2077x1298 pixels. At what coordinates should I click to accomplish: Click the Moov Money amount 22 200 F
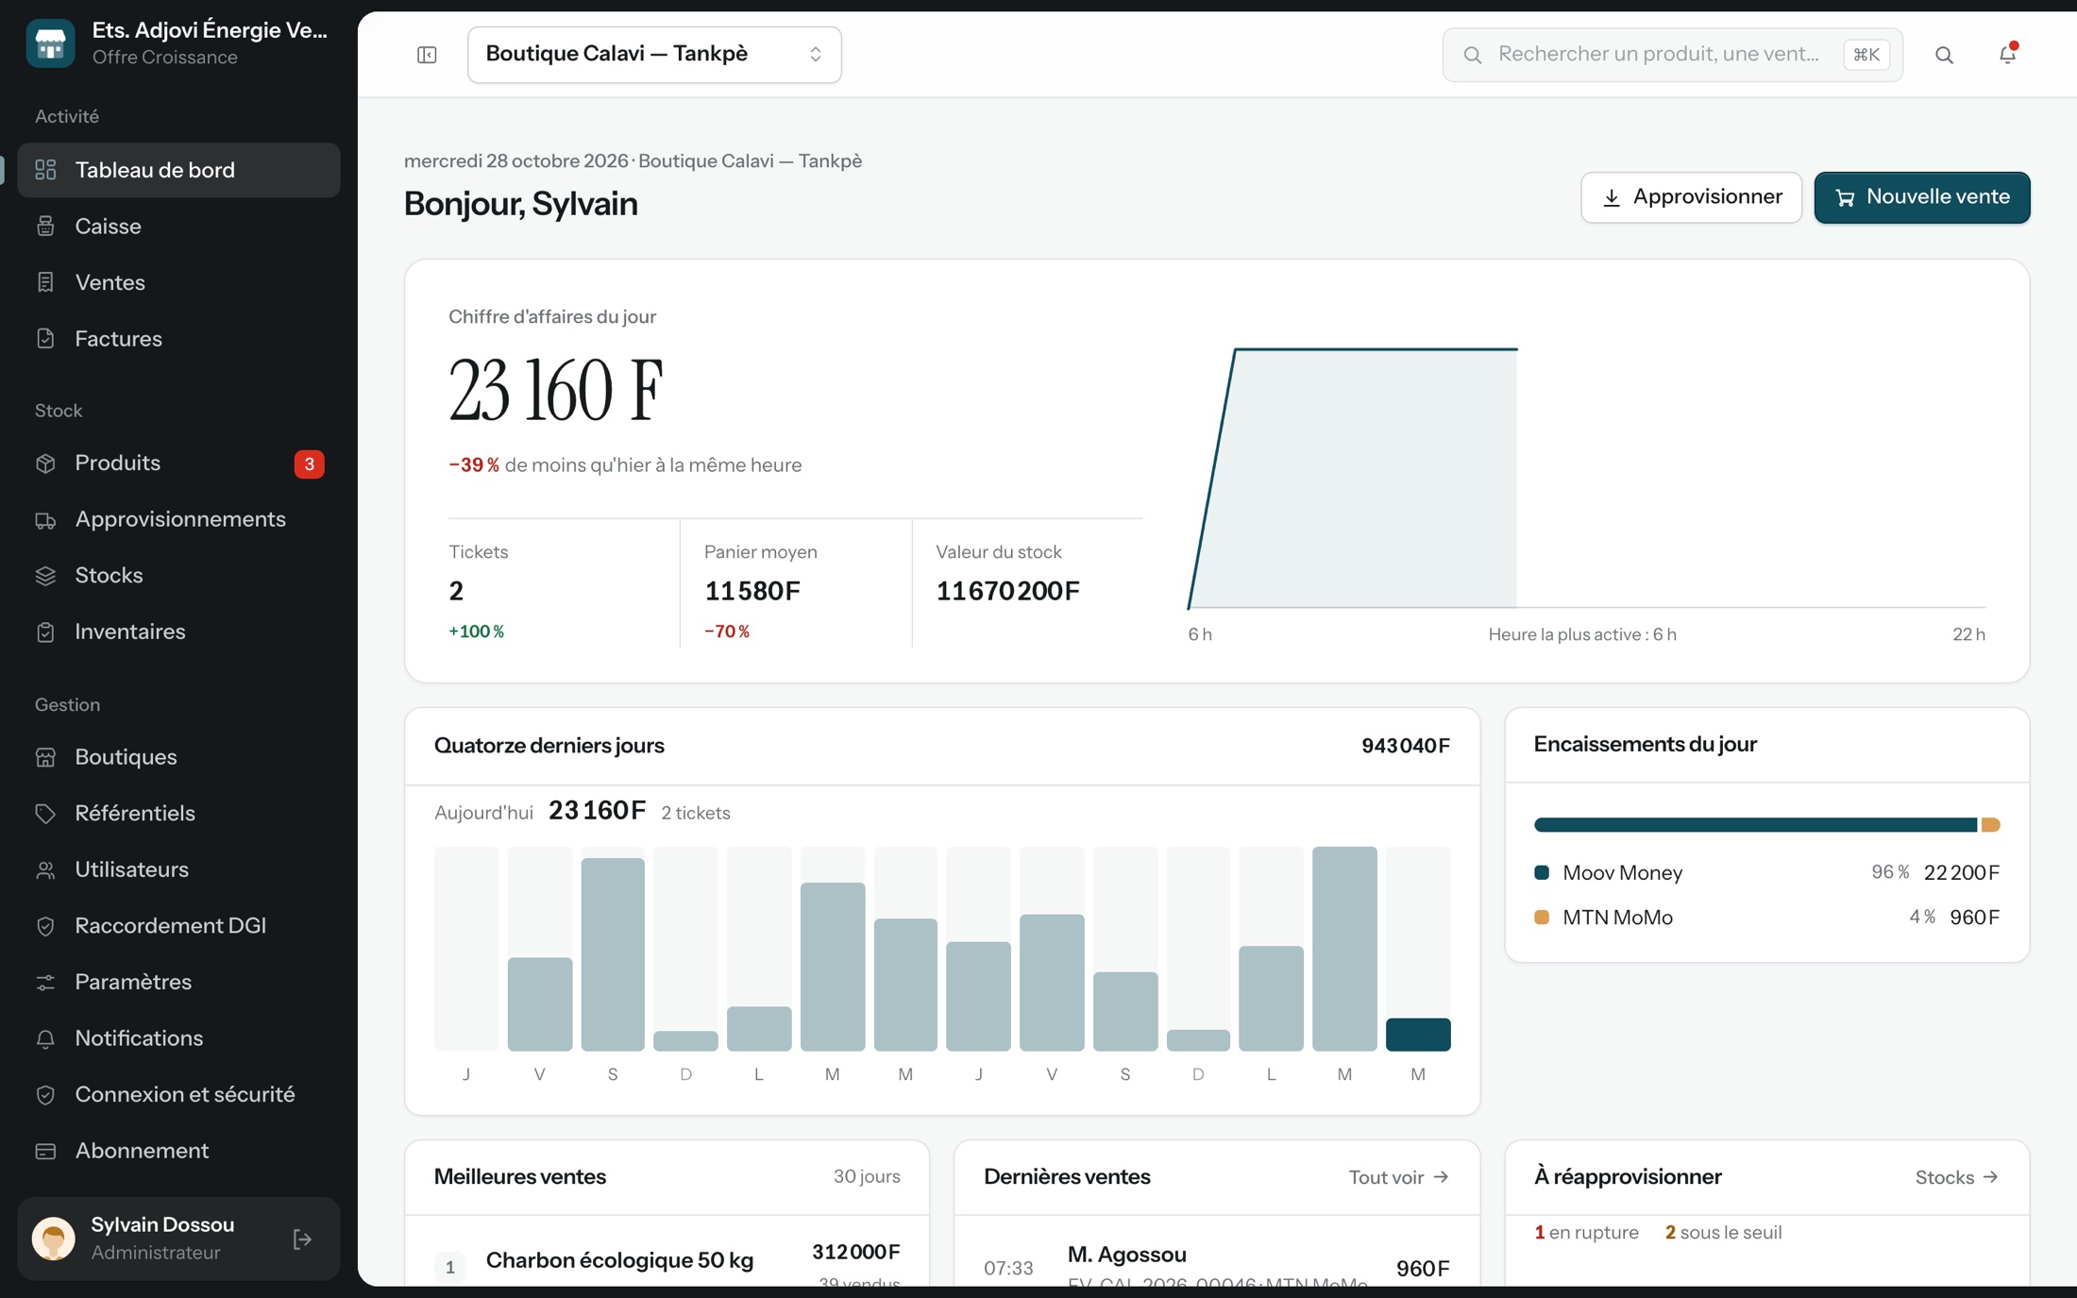[x=1962, y=872]
